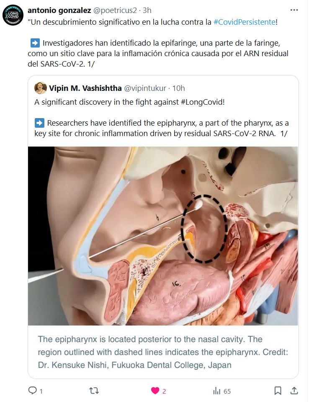This screenshot has height=402, width=309.
Task: Click the epipharynx image caption text
Action: pyautogui.click(x=163, y=352)
